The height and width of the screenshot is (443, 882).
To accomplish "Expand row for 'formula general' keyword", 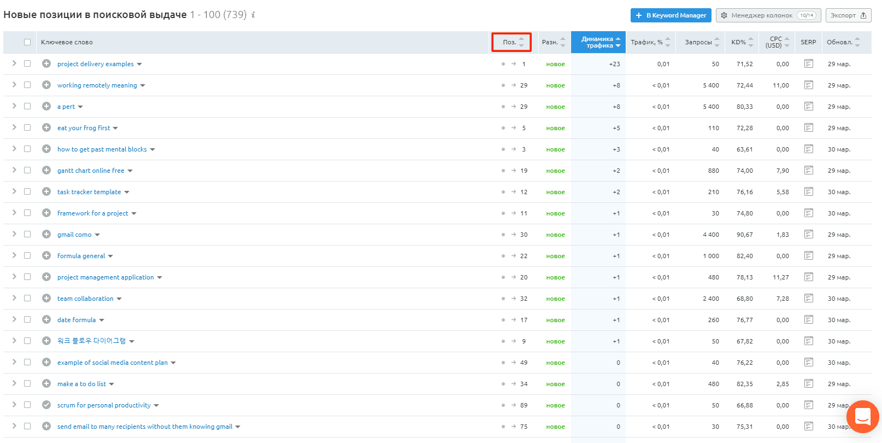I will [14, 255].
